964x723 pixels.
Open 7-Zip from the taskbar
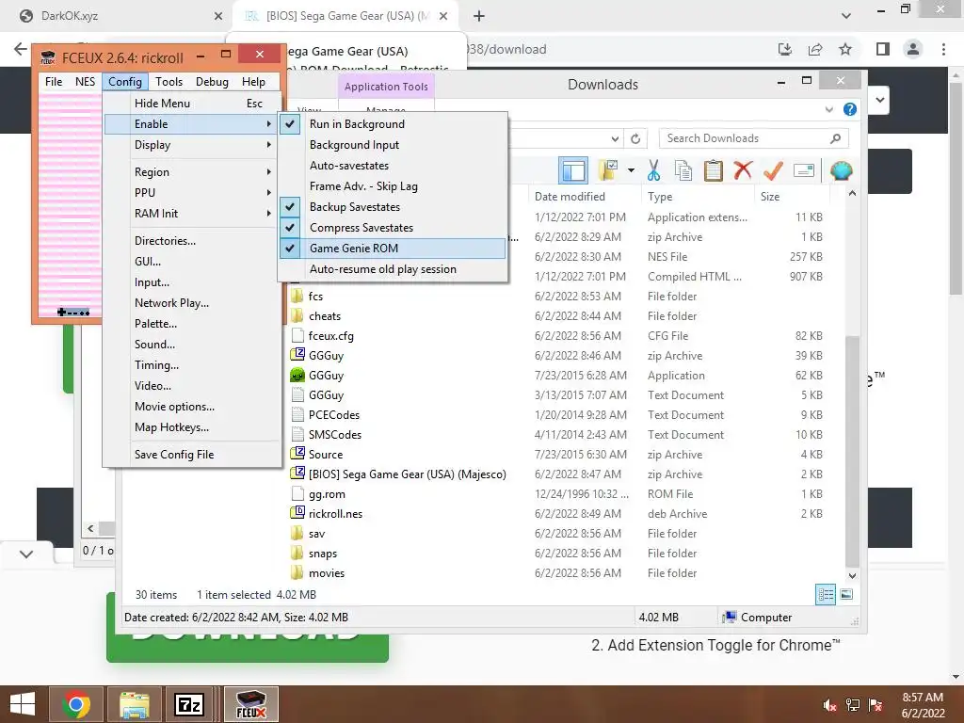188,704
